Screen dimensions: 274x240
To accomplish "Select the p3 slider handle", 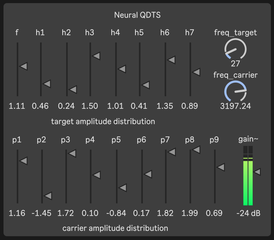I will pyautogui.click(x=72, y=154).
